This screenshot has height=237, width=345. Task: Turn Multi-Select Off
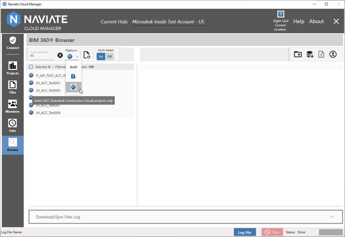coord(110,57)
